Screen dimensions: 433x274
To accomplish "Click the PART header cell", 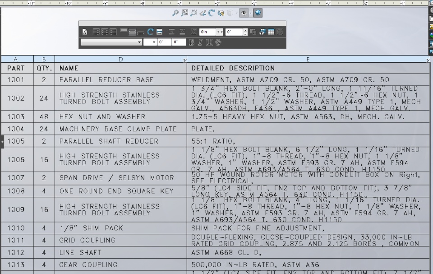I will (x=18, y=68).
